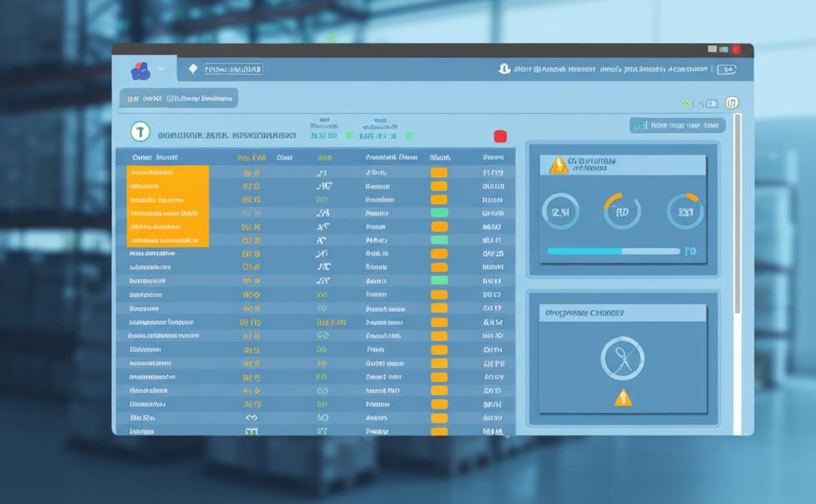
Task: Click the blue-red app logo in the header
Action: [140, 71]
